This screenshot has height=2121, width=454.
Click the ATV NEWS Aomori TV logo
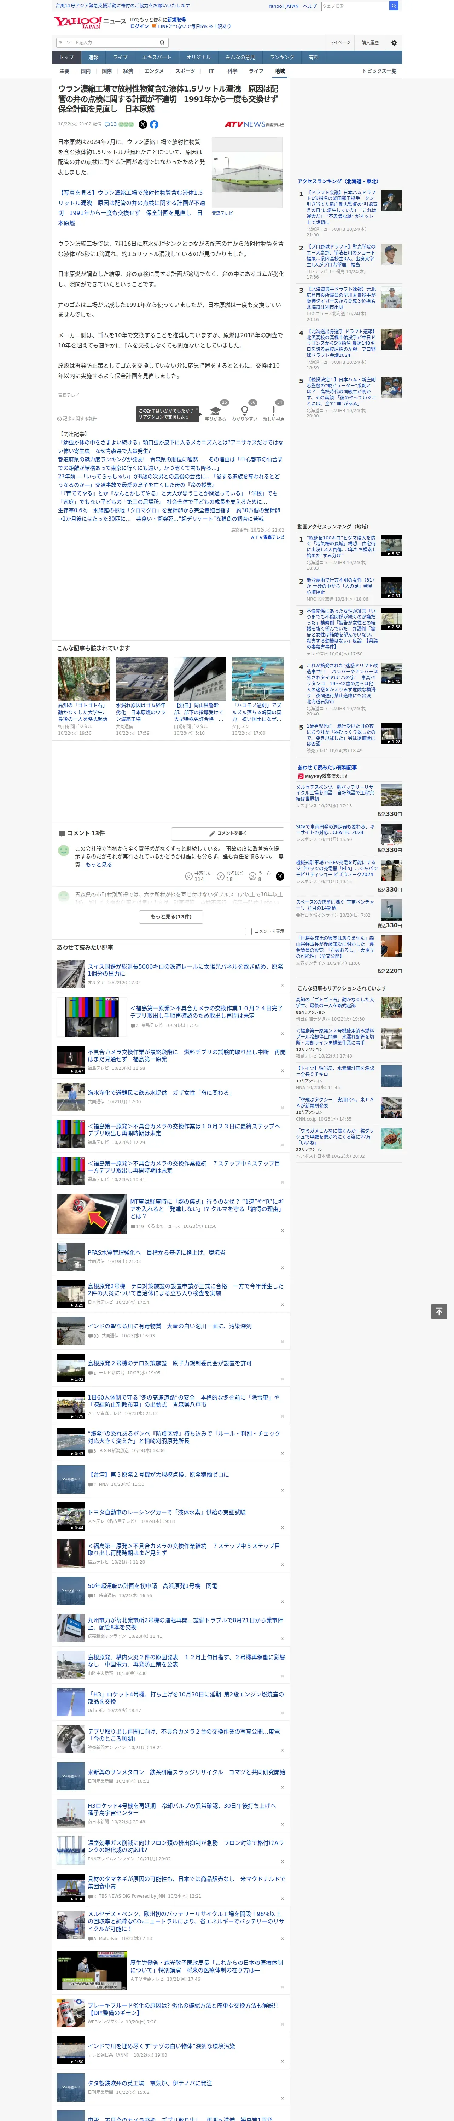pyautogui.click(x=254, y=124)
